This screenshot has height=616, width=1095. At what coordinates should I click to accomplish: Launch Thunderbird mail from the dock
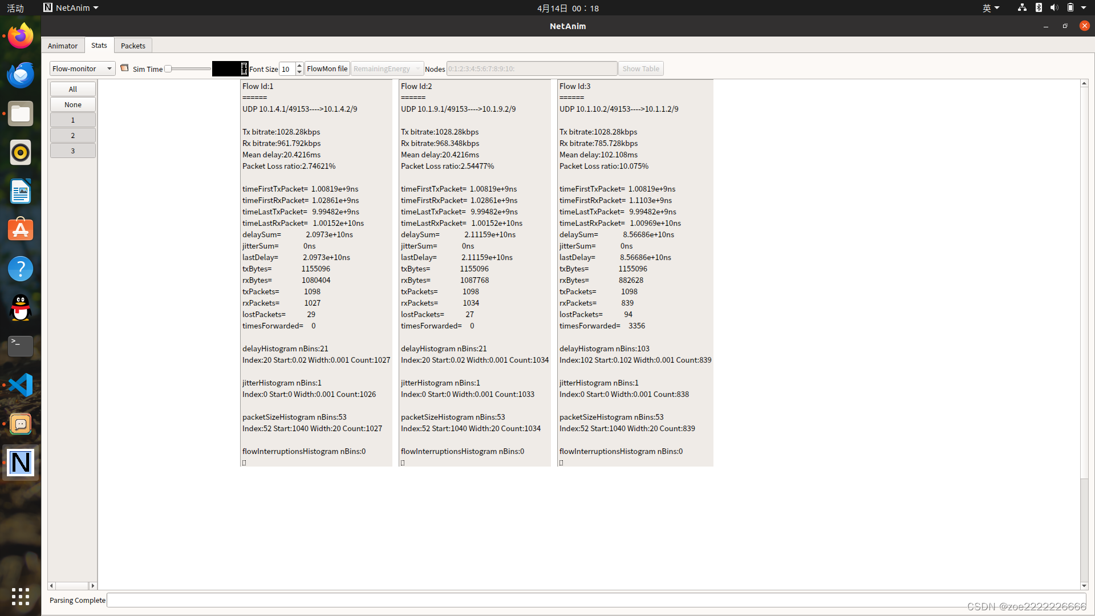pos(21,75)
